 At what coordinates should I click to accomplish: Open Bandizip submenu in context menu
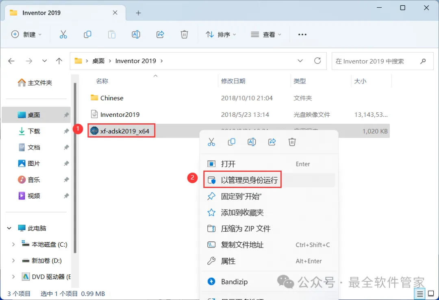pos(269,282)
